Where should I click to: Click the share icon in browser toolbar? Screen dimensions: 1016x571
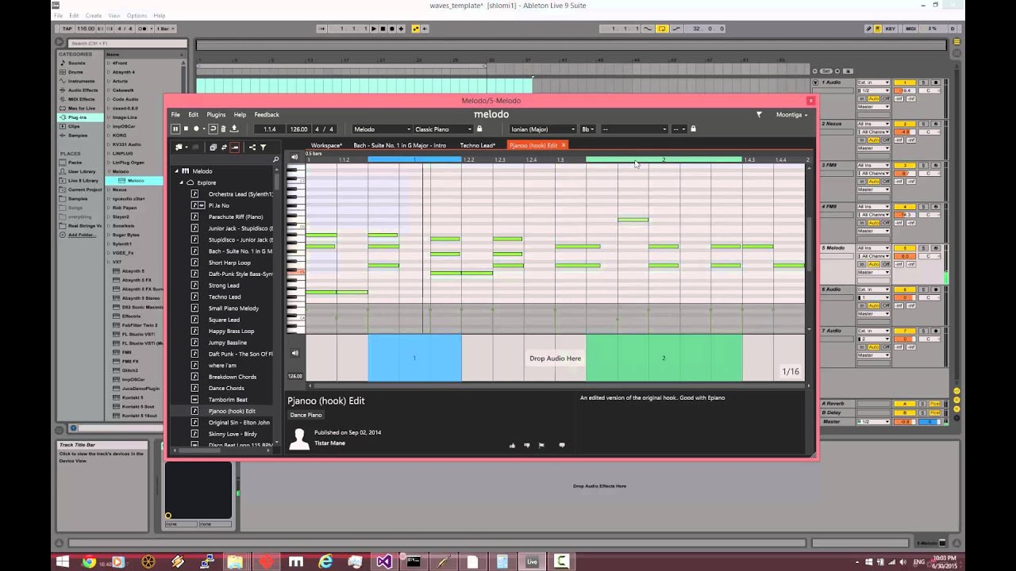252,147
